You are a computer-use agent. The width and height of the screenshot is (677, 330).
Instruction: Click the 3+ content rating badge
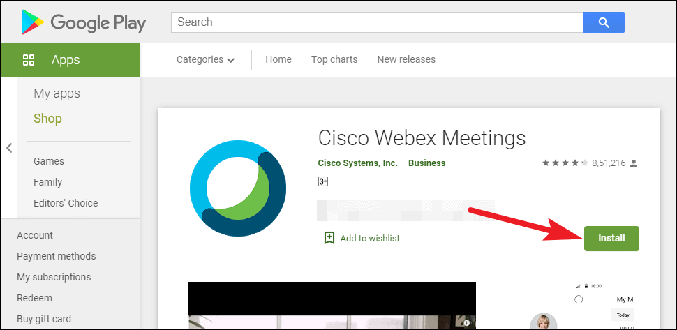click(x=323, y=181)
